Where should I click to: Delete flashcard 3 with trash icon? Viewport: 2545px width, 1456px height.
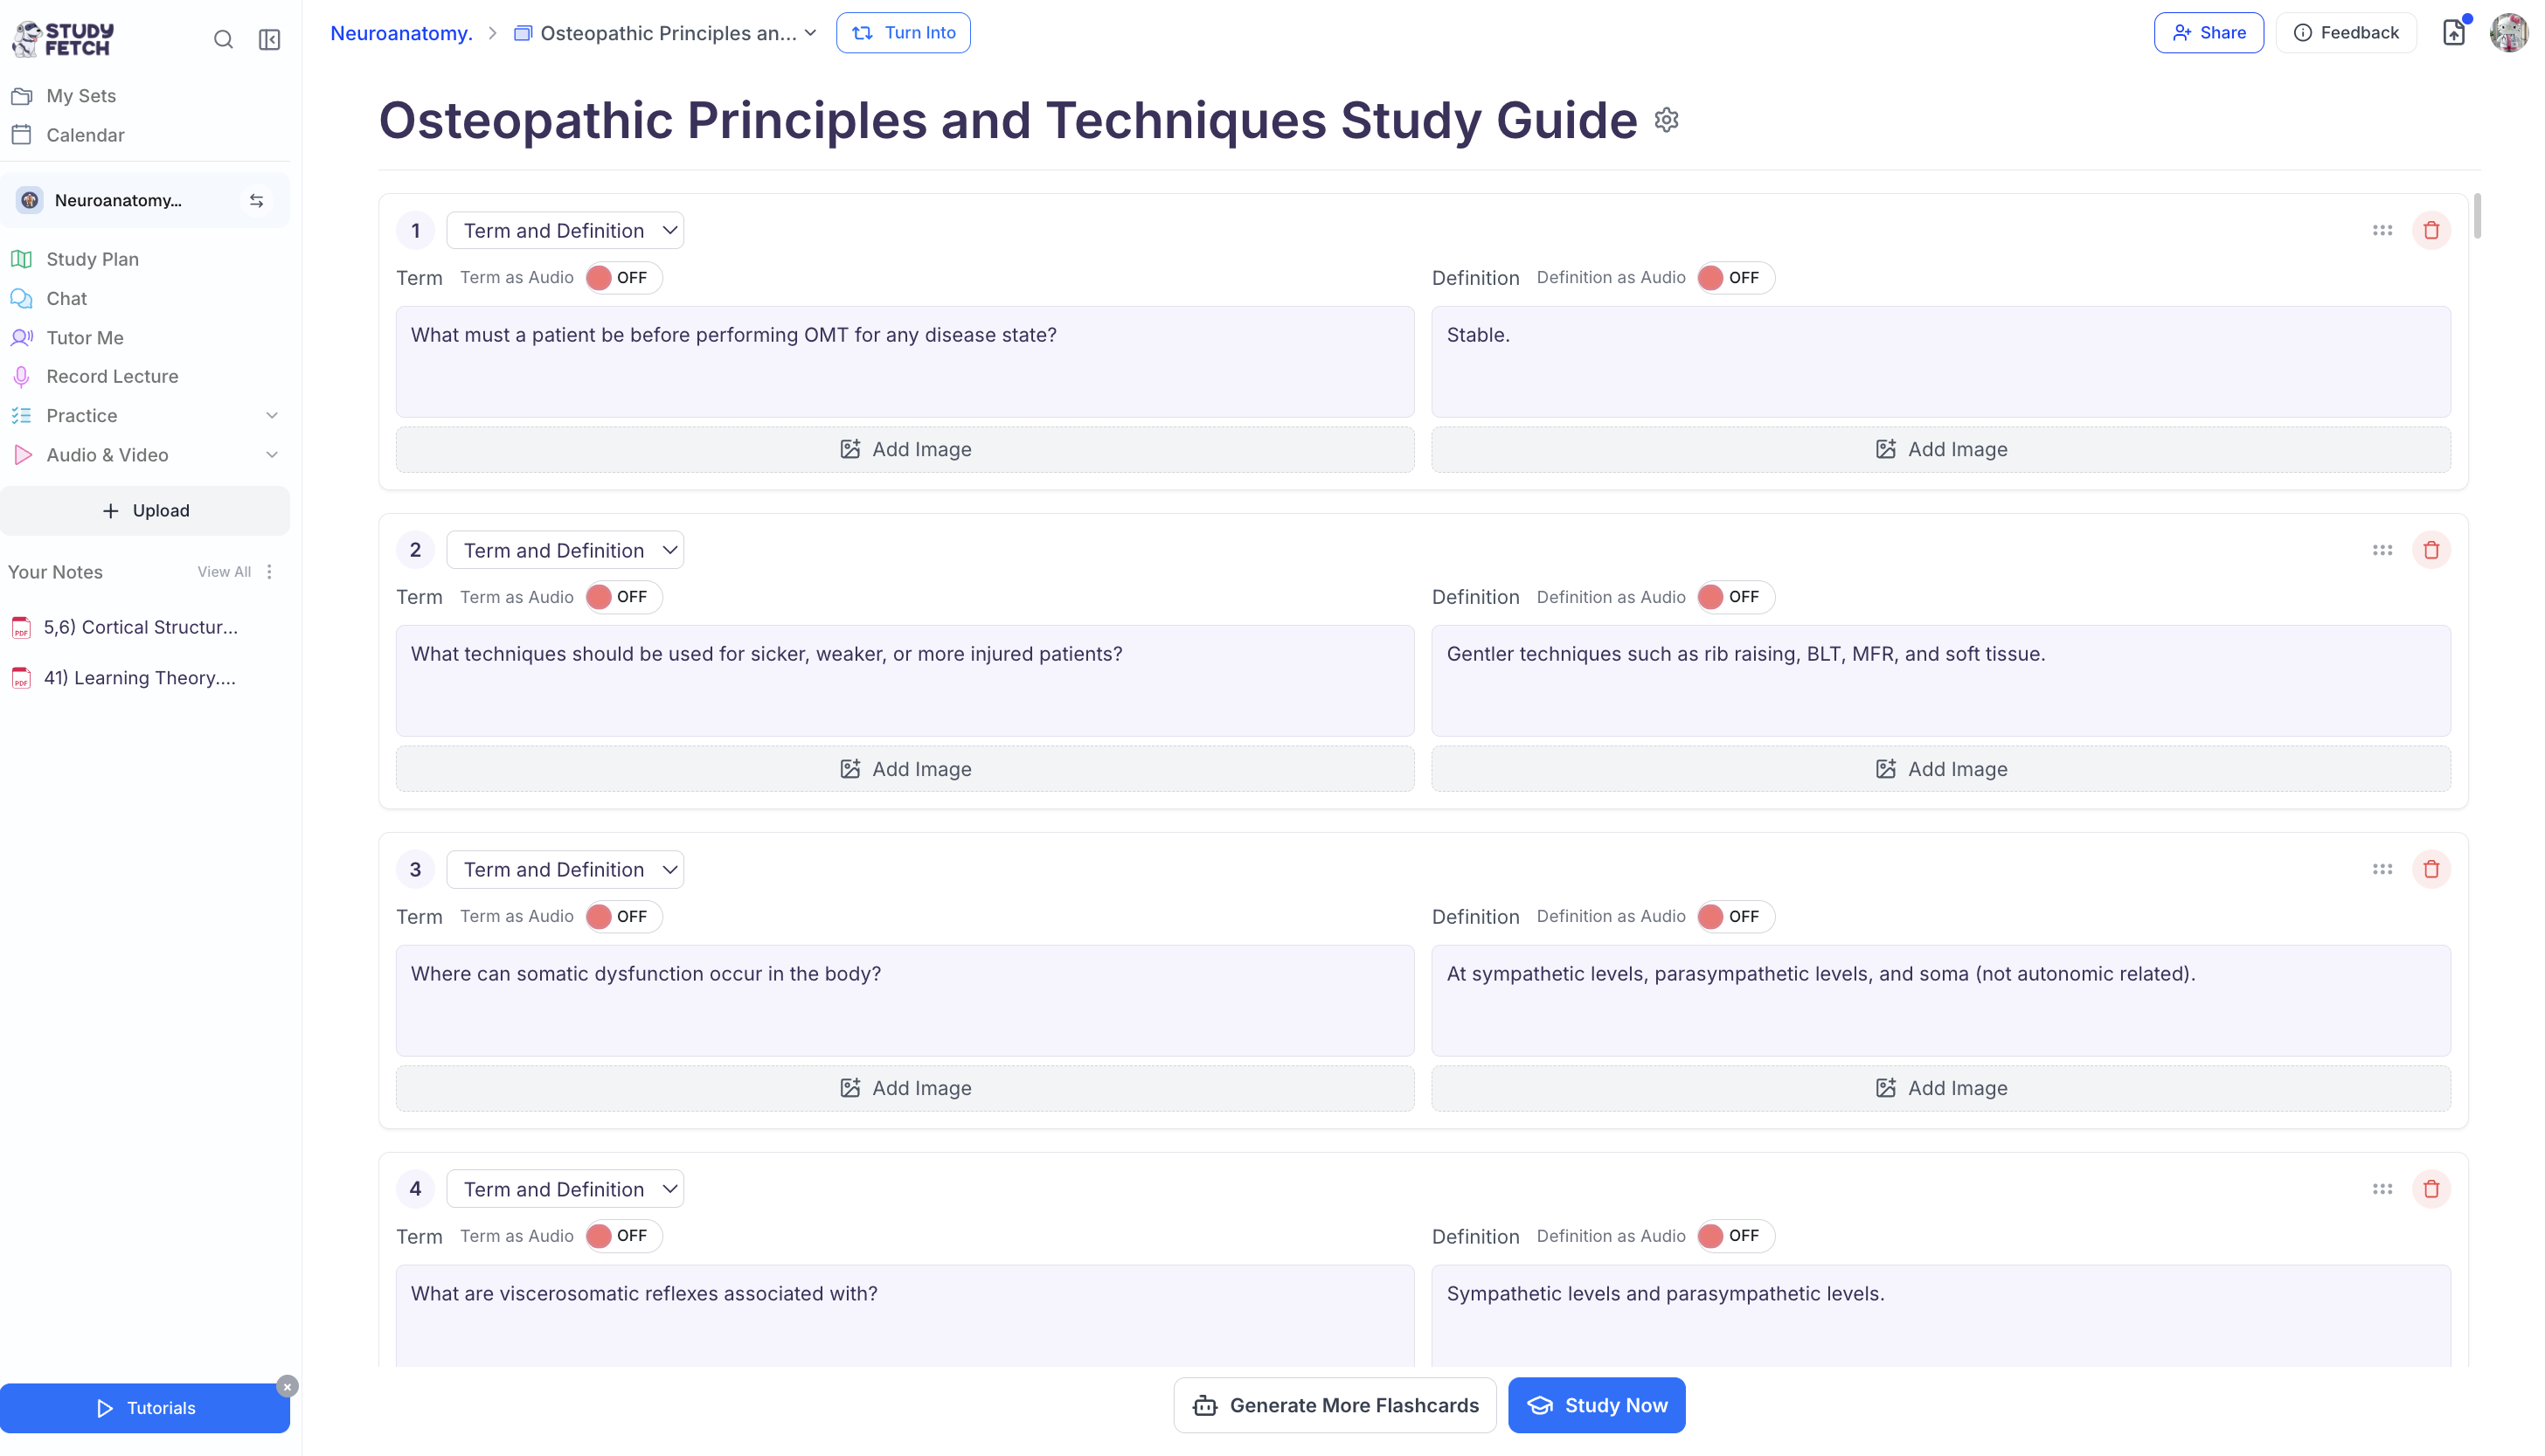click(2431, 869)
